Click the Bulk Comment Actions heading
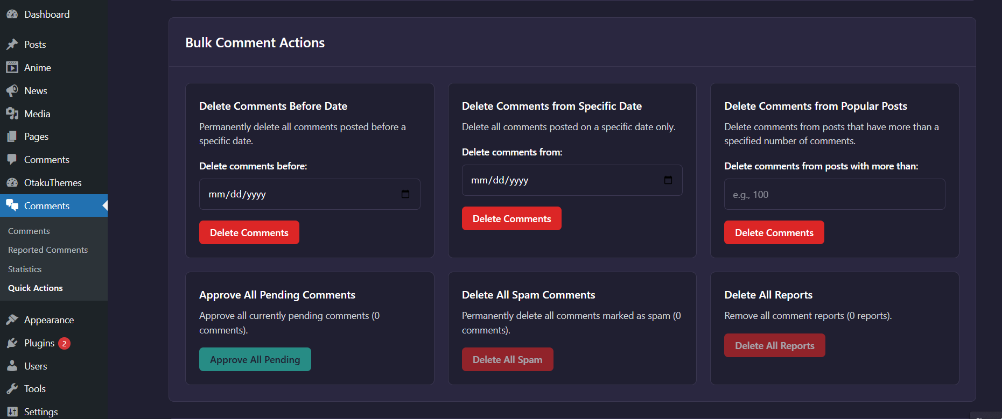This screenshot has height=419, width=1002. click(255, 42)
